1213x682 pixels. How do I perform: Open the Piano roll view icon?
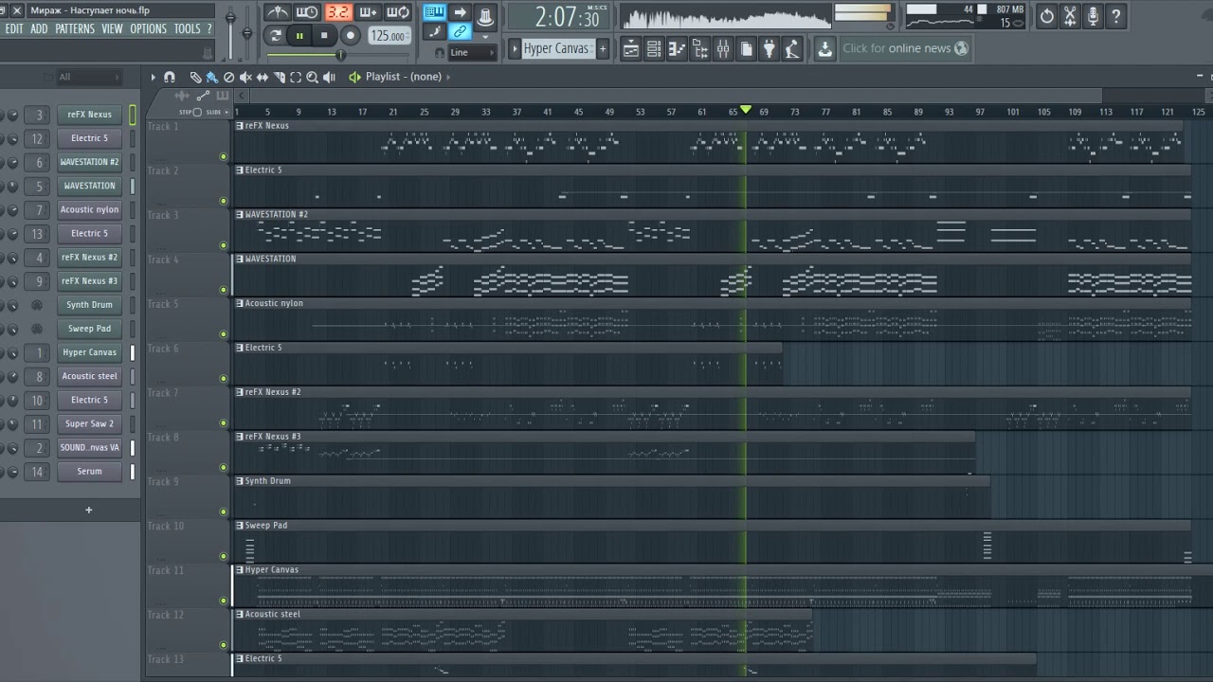[677, 48]
